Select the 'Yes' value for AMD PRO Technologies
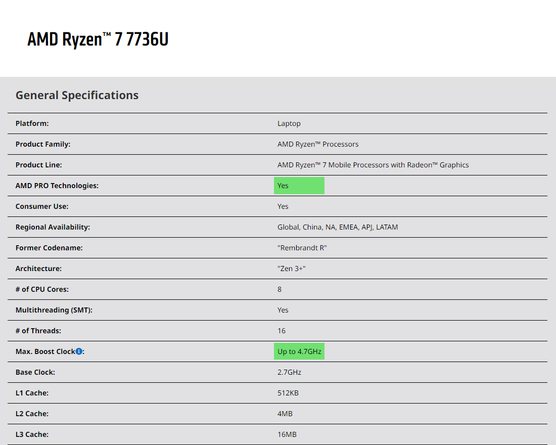 pos(283,186)
